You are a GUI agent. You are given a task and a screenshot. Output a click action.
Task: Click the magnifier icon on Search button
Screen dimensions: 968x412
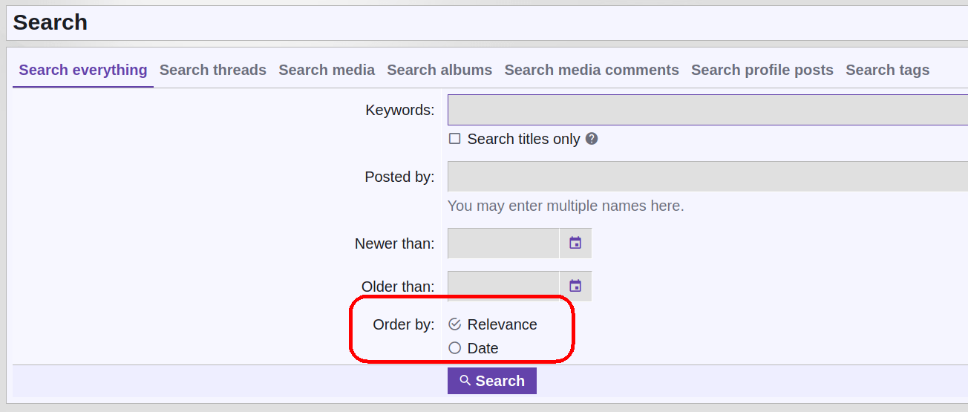(465, 381)
